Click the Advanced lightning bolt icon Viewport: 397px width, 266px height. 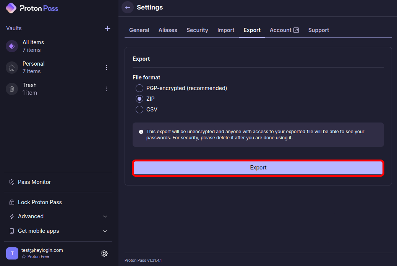pos(12,216)
